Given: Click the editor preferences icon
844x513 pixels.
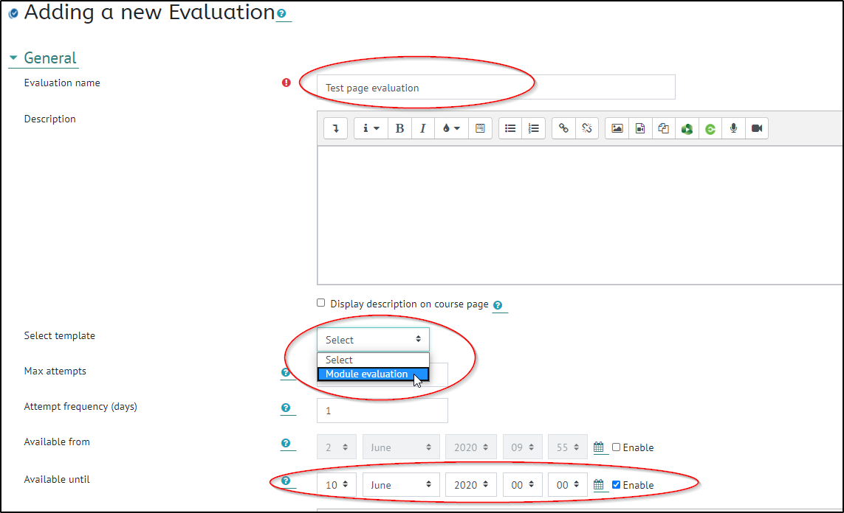Looking at the screenshot, I should click(480, 128).
